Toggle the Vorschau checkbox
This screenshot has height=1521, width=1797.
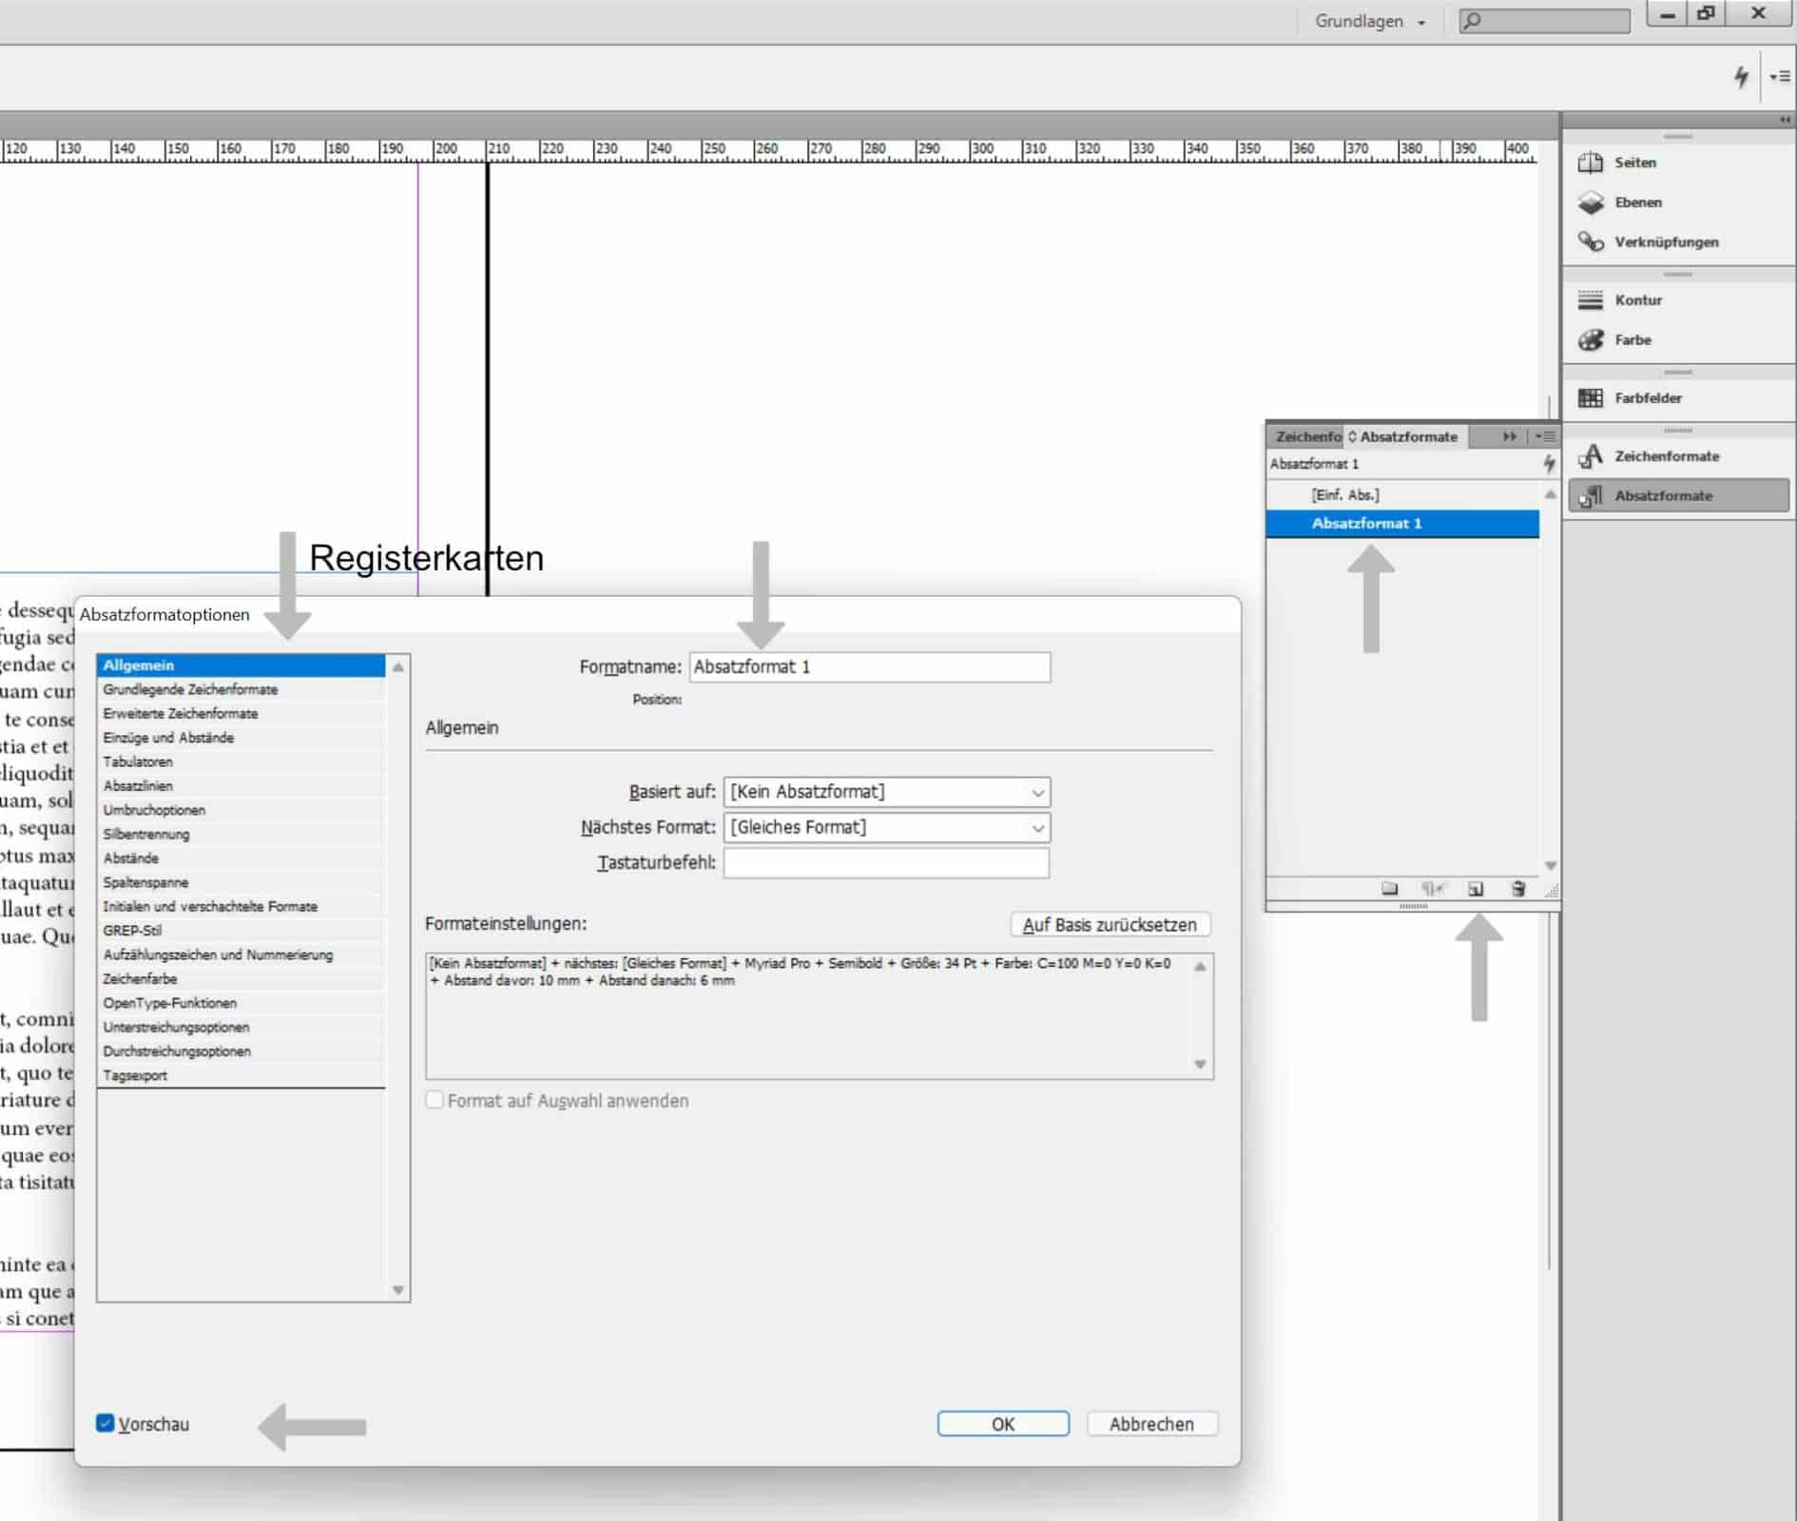coord(106,1423)
